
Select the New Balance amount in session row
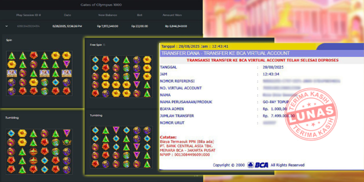107,26
